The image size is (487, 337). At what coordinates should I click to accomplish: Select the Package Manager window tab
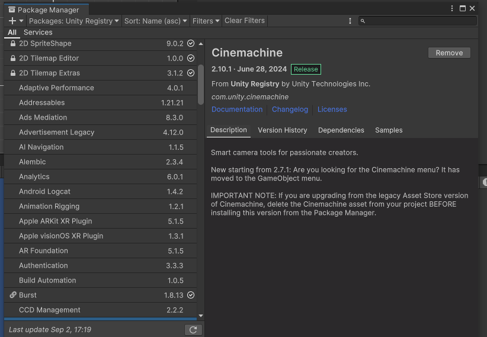click(x=47, y=9)
